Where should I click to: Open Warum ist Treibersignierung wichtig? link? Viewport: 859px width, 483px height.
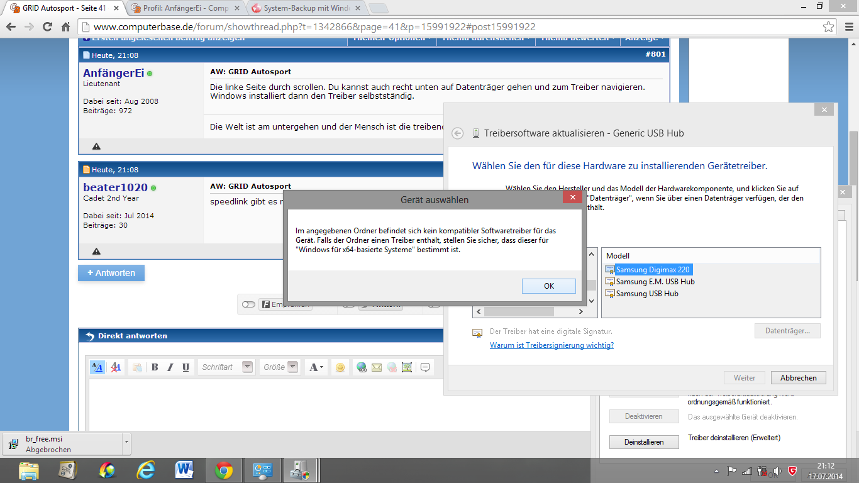(x=551, y=345)
